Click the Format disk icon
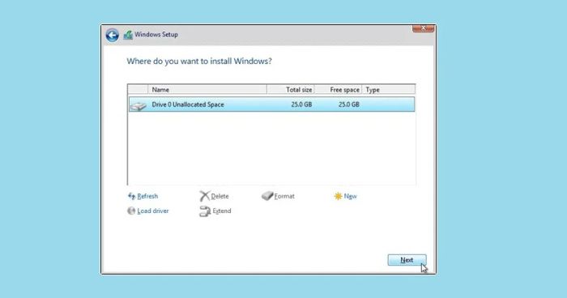567x298 pixels. [267, 196]
